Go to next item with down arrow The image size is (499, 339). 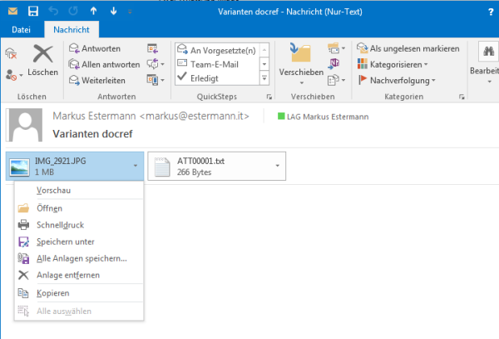click(114, 12)
